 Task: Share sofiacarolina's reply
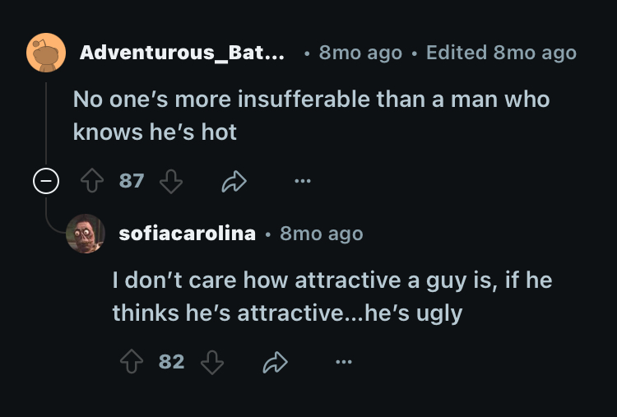click(x=276, y=362)
